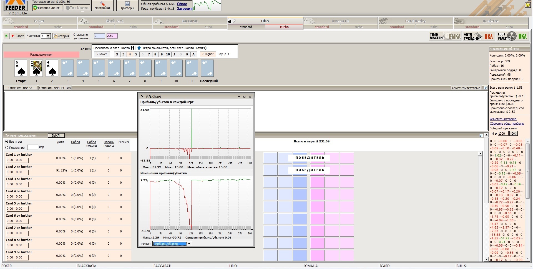The width and height of the screenshot is (533, 269).
Task: Click the yellow help question mark icon
Action: [528, 5]
